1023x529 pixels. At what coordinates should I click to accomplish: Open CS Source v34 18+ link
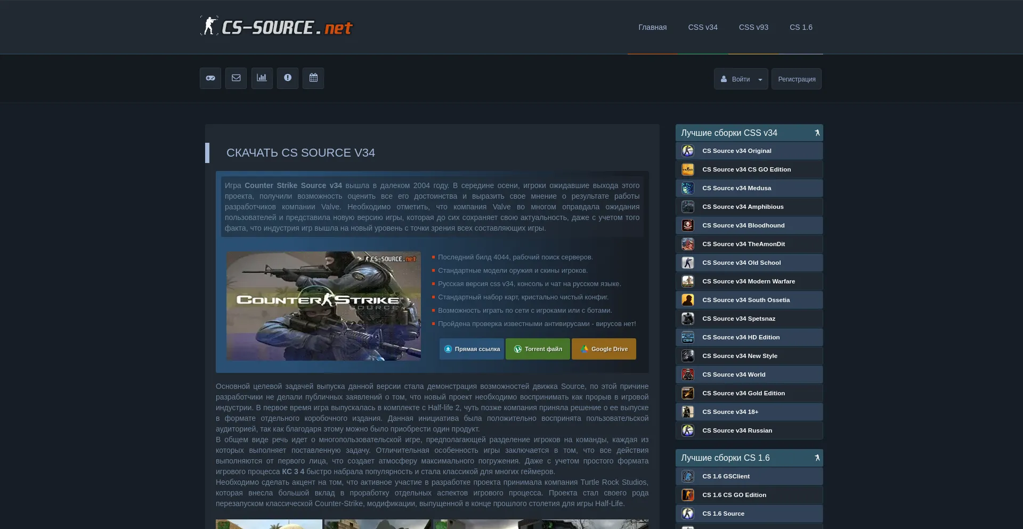tap(730, 412)
